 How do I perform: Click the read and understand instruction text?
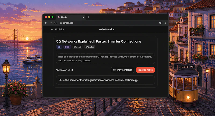click(x=105, y=59)
